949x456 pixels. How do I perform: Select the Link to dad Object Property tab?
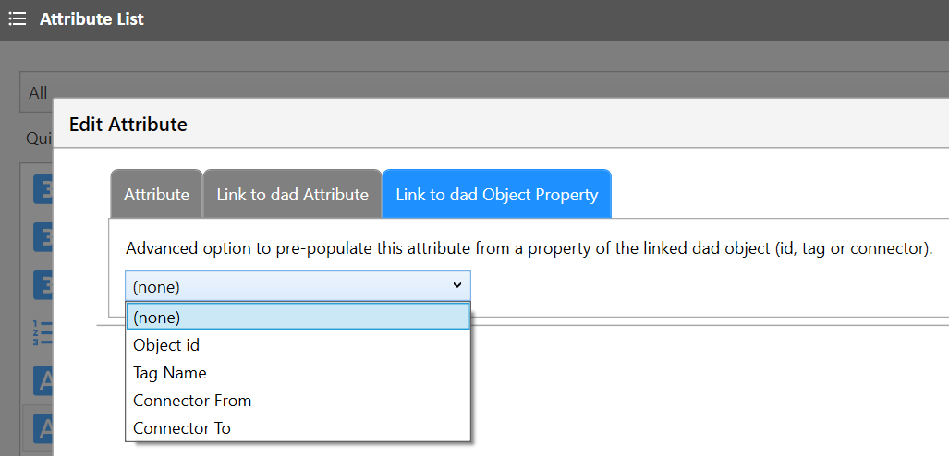[x=497, y=194]
